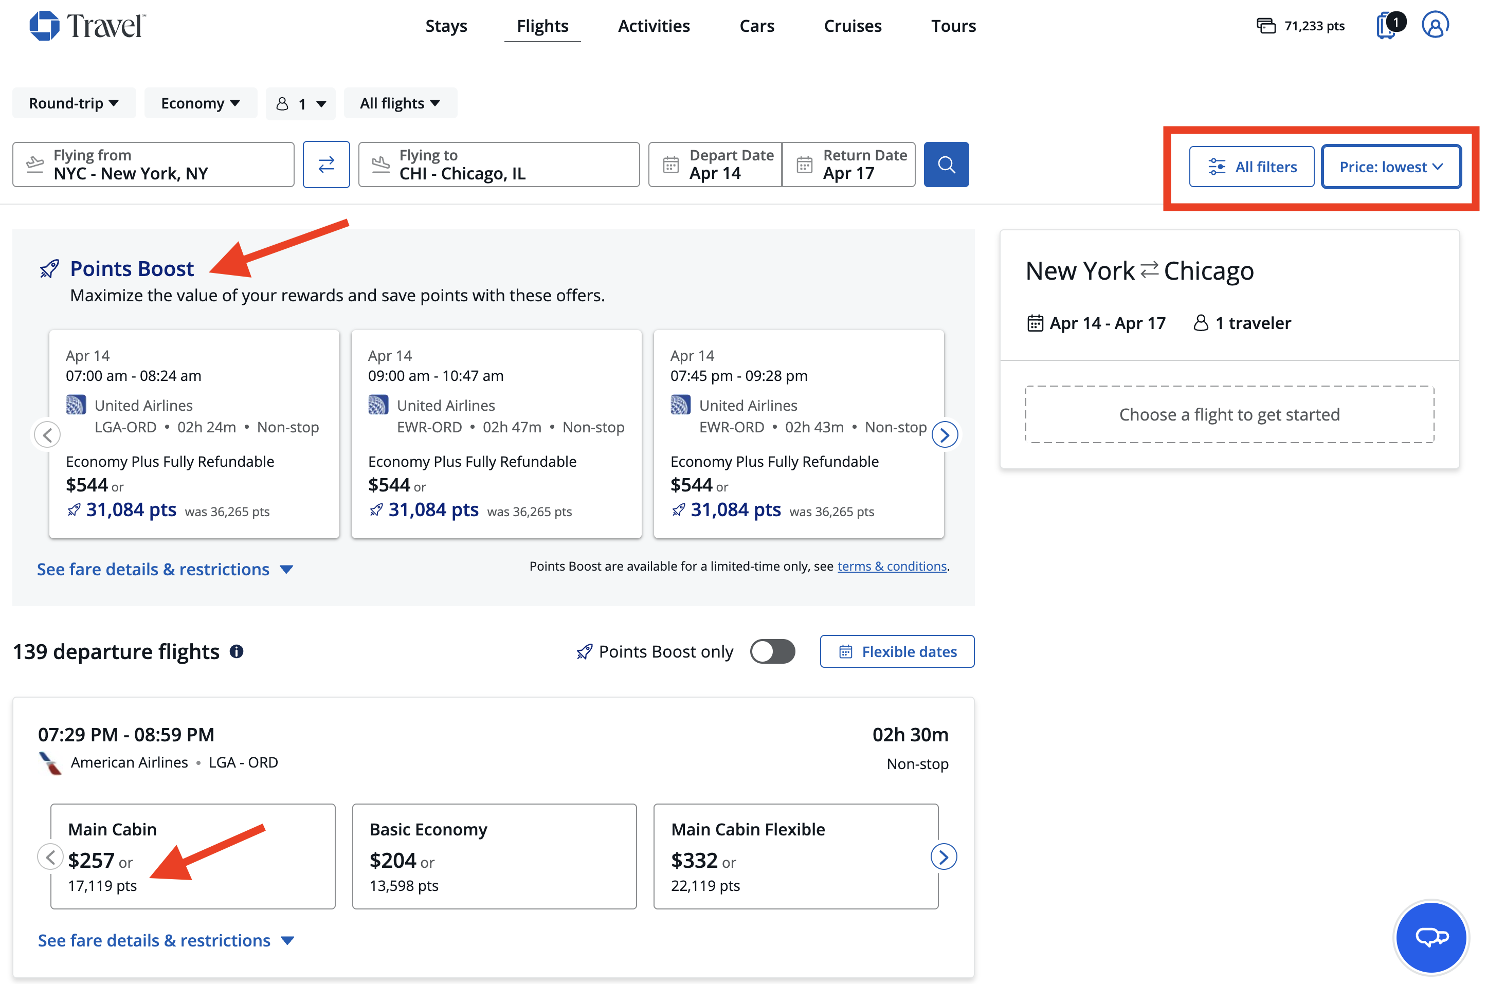1487x984 pixels.
Task: Open the terms & conditions link
Action: pos(891,566)
